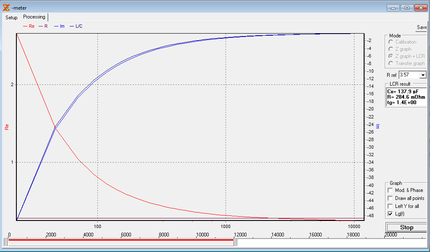Screen dimensions: 430x252
Task: Click the 20000 tick on range scale
Action: click(x=391, y=235)
